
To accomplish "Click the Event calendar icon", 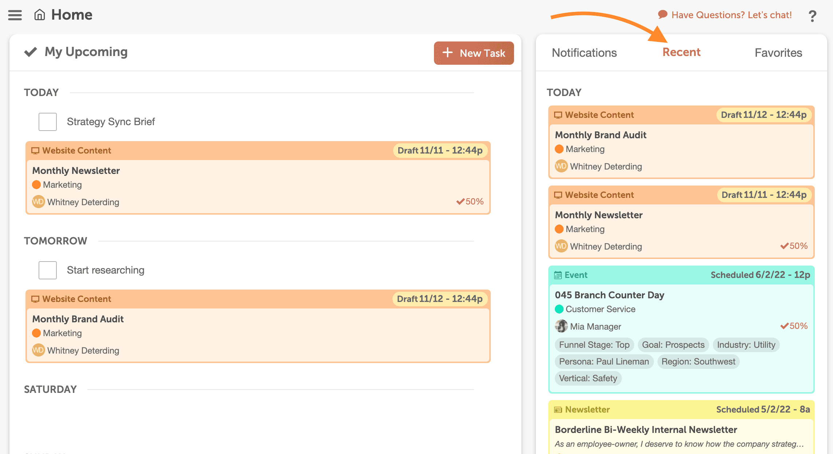I will coord(558,275).
